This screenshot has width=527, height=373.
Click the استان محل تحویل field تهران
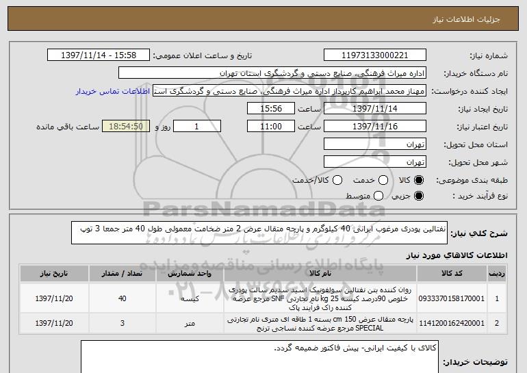tap(375, 144)
